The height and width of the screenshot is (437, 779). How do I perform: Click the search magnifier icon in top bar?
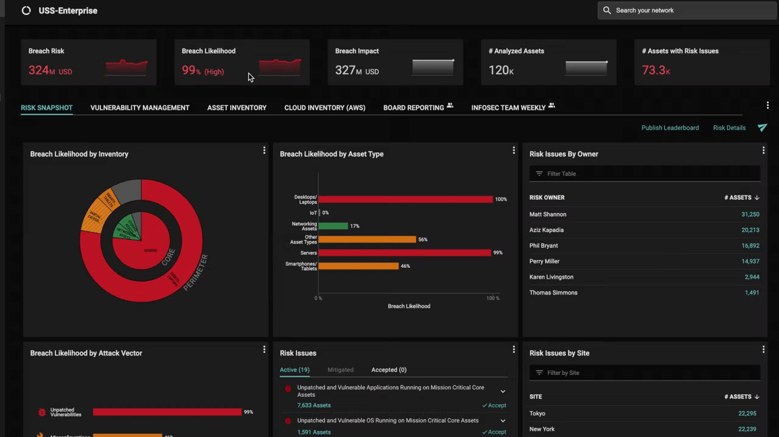(607, 10)
